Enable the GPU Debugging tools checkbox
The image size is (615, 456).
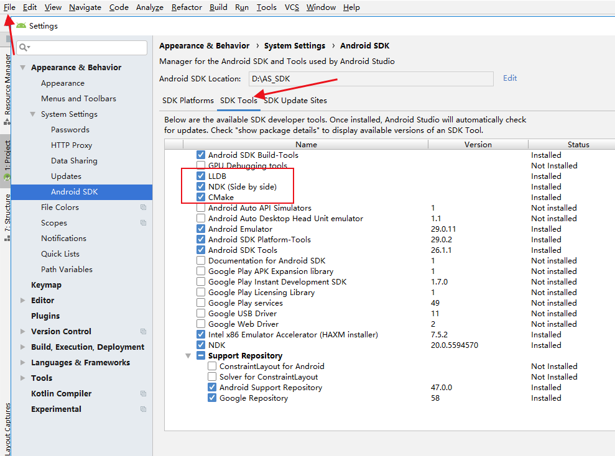[x=200, y=165]
